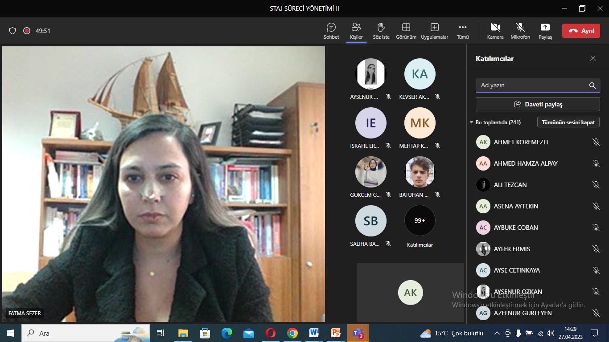The height and width of the screenshot is (342, 609).
Task: Click muted mic icon for ASENA AYTEKIN
Action: pos(596,206)
